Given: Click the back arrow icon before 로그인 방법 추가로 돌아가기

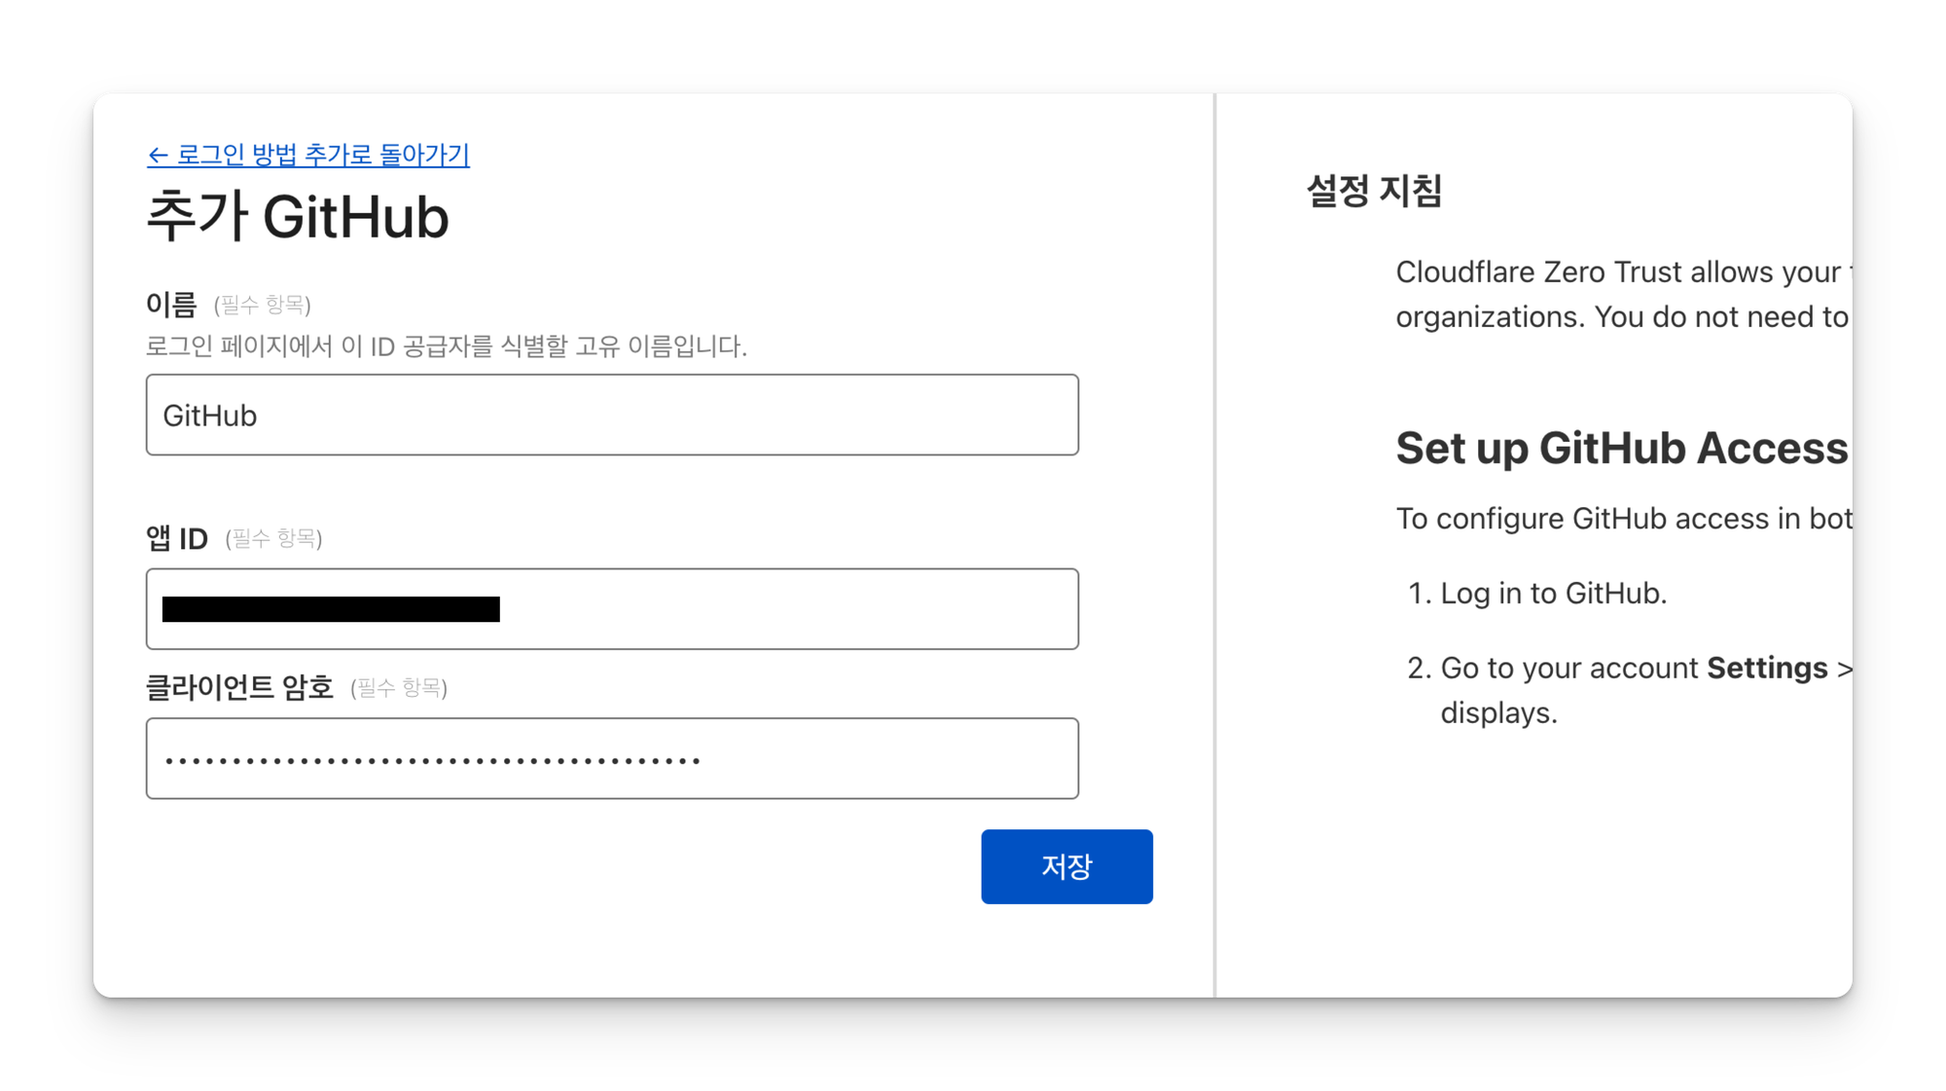Looking at the screenshot, I should click(x=158, y=156).
